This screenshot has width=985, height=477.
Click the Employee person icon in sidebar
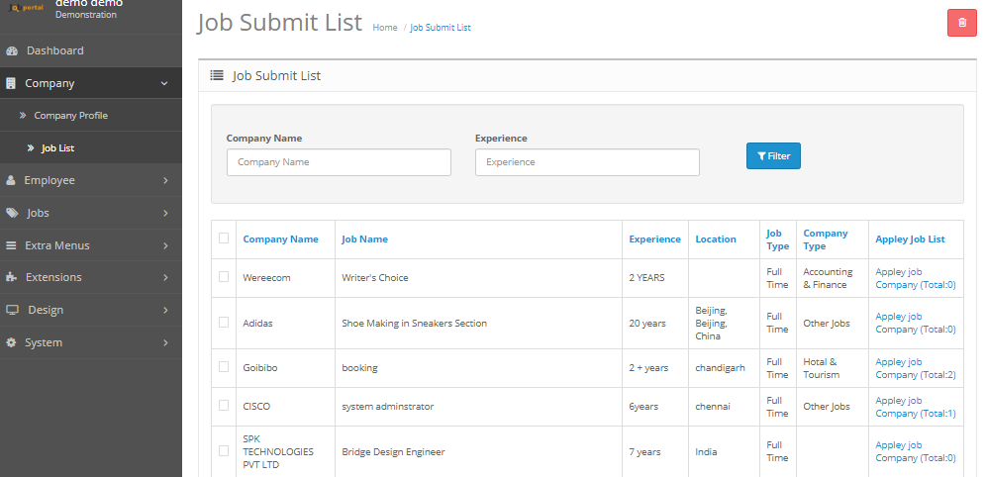pyautogui.click(x=11, y=180)
